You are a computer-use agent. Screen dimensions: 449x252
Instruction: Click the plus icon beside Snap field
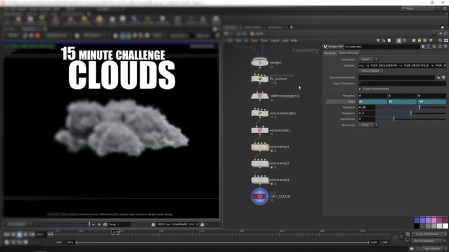pyautogui.click(x=99, y=225)
